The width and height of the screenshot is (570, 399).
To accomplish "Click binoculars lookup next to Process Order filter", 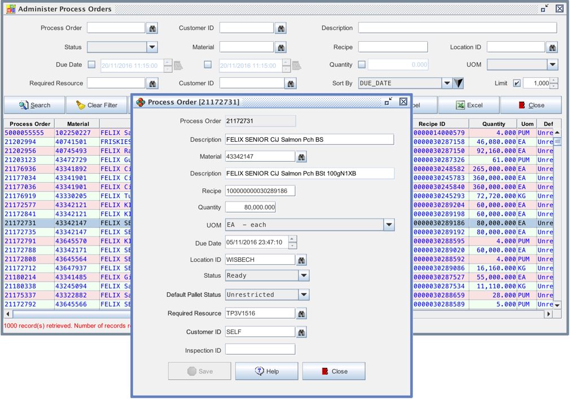I will point(152,28).
